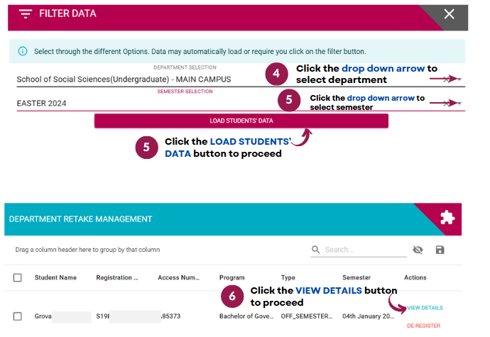Focus the Search input field

[362, 250]
